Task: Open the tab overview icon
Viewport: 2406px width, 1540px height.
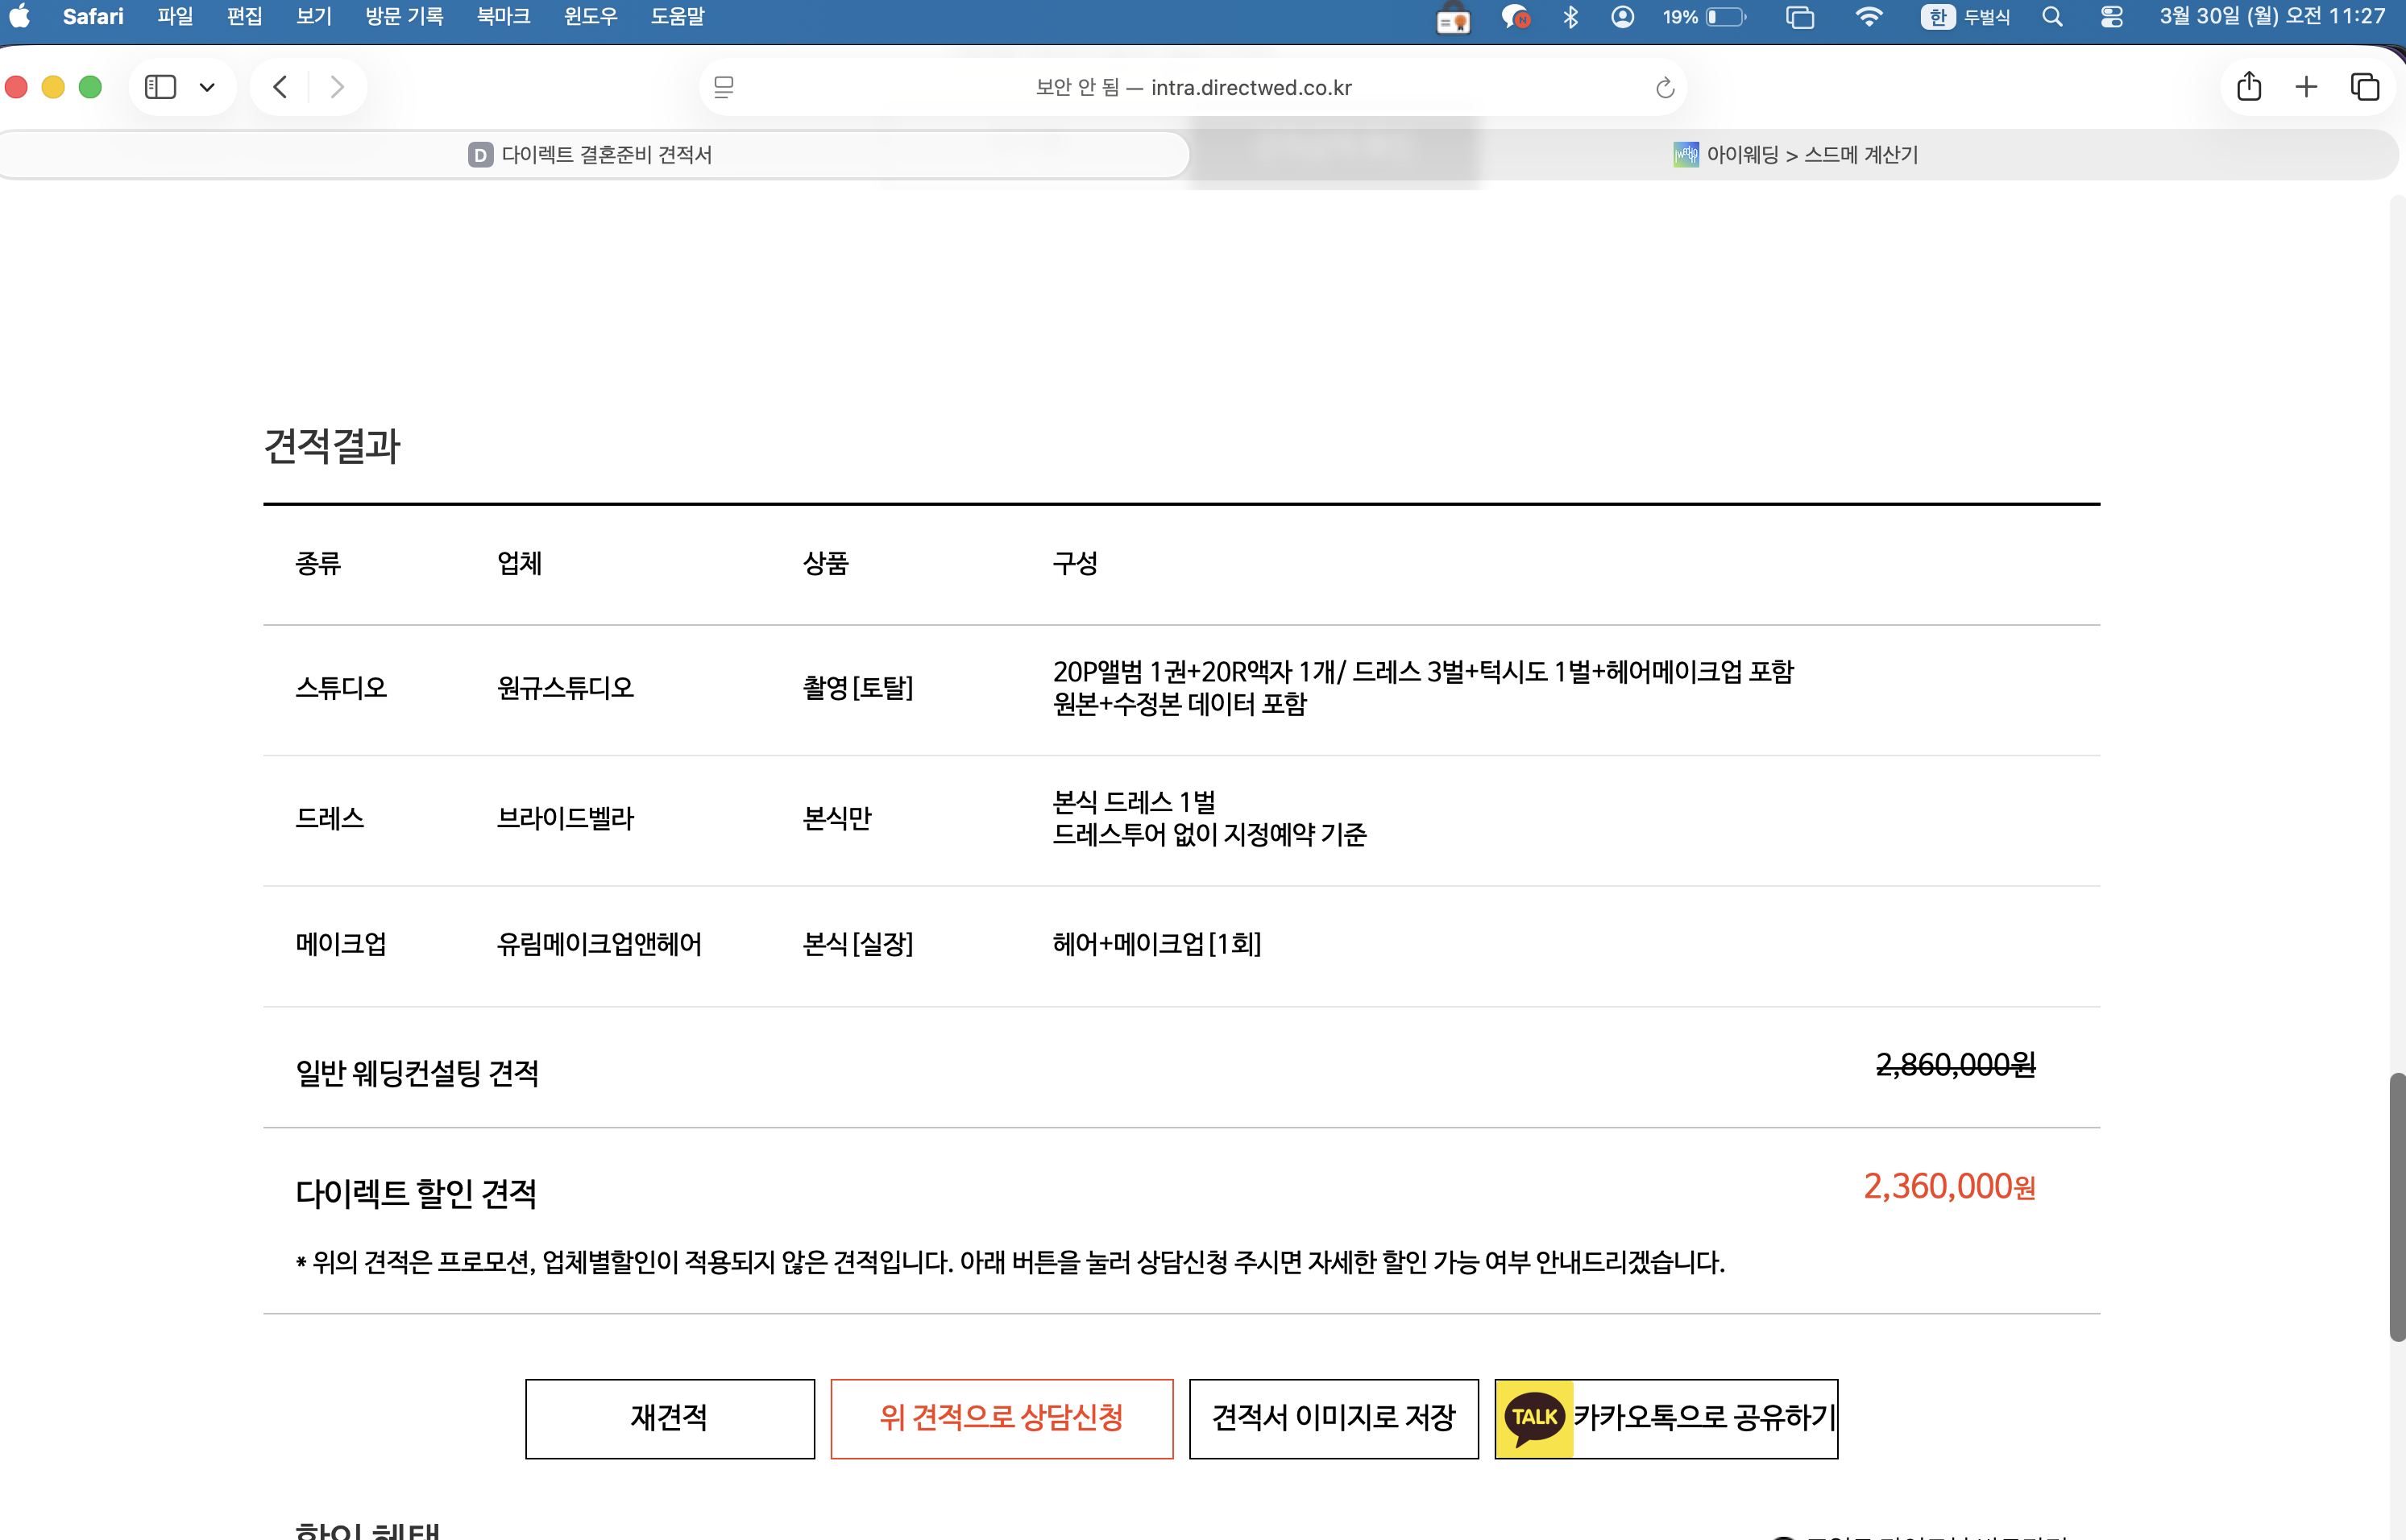Action: pos(2364,87)
